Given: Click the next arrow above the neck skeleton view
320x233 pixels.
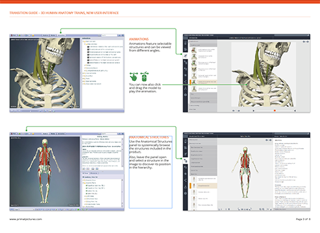Looking at the screenshot, I should (308, 42).
